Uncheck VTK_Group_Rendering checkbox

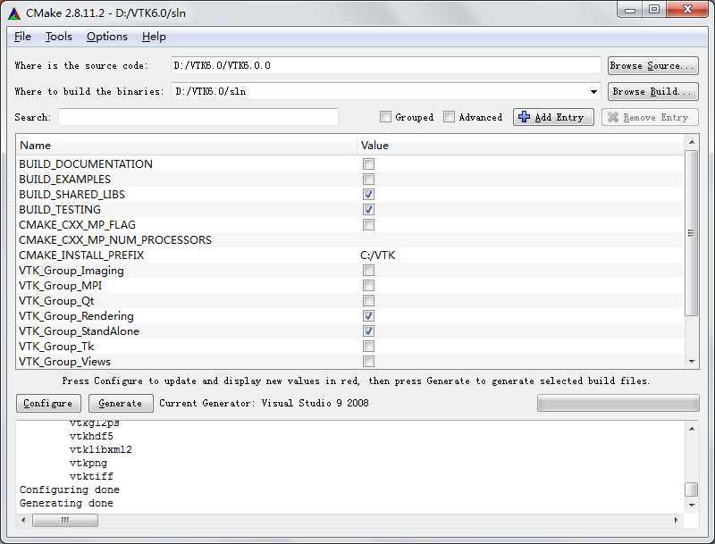pyautogui.click(x=368, y=315)
